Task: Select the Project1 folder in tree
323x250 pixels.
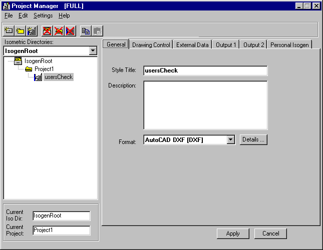Action: (x=44, y=69)
